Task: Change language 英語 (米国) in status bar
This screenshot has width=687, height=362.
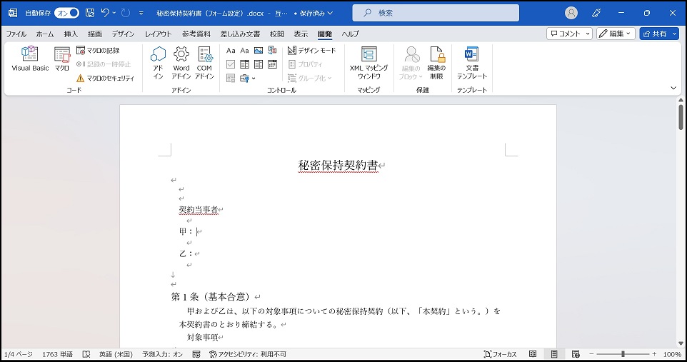Action: [116, 354]
